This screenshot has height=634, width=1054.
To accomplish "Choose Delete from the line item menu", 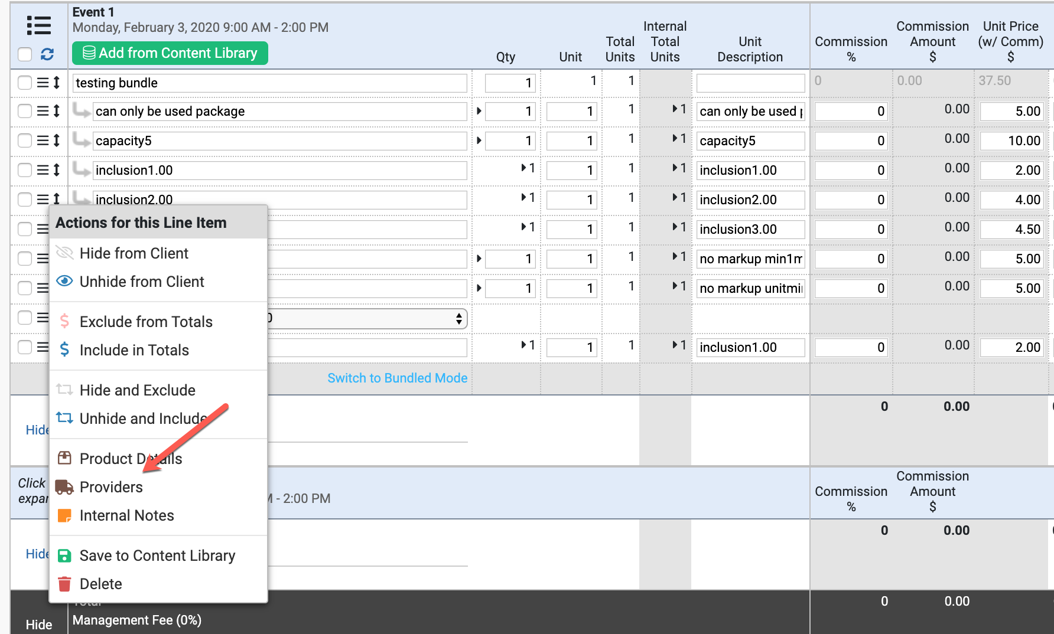I will (x=158, y=584).
